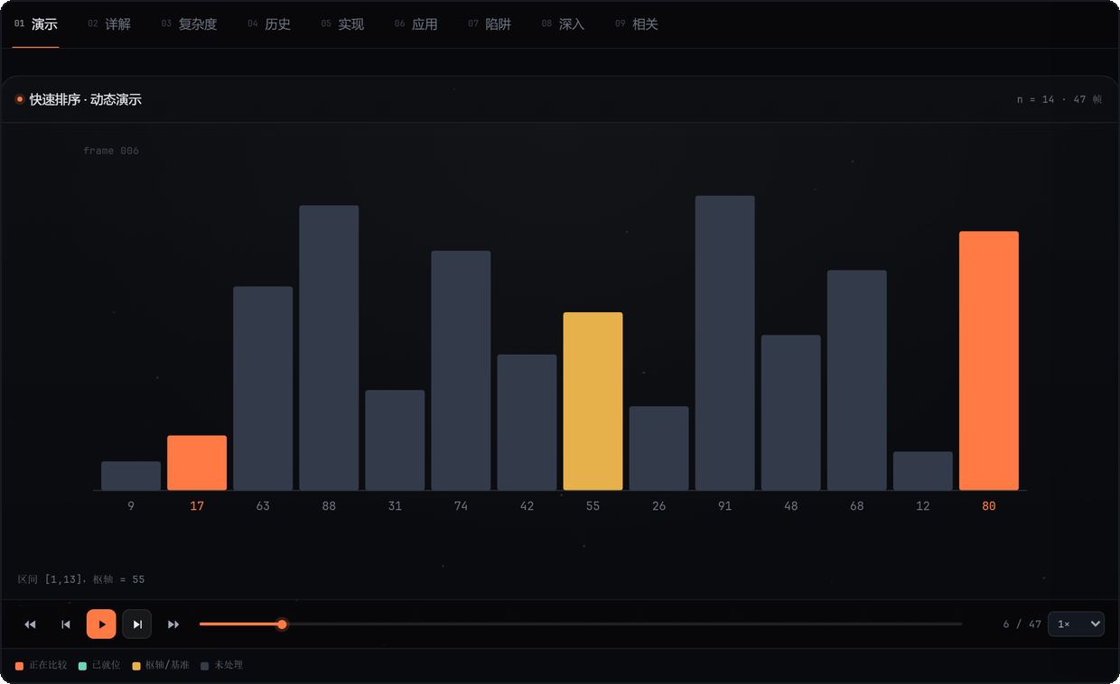Skip forward to the last frame
Screen dimensions: 1120x684
point(173,624)
